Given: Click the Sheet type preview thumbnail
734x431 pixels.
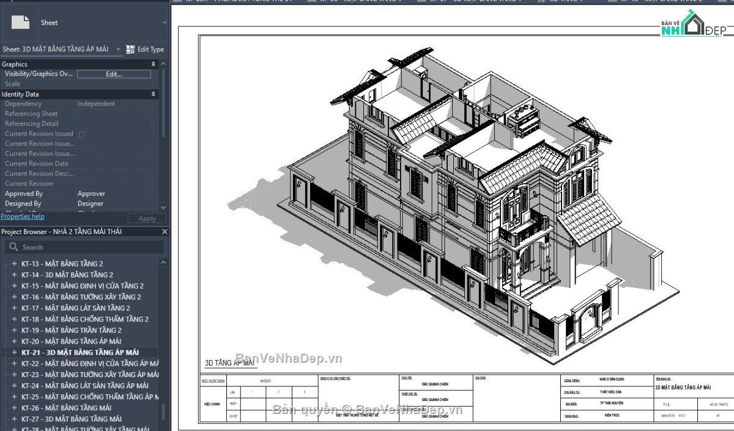Looking at the screenshot, I should coord(20,23).
